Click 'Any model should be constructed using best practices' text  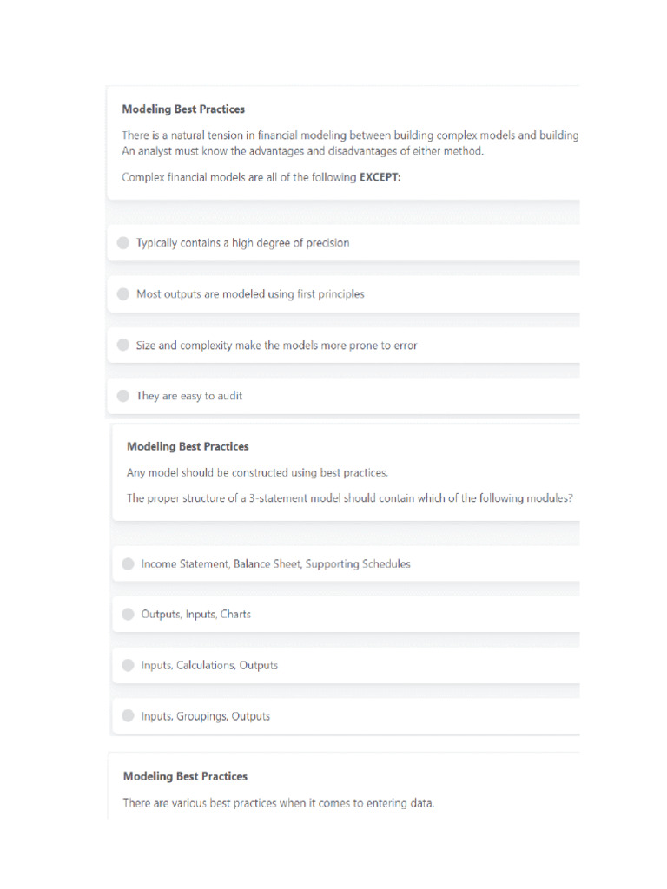click(258, 473)
